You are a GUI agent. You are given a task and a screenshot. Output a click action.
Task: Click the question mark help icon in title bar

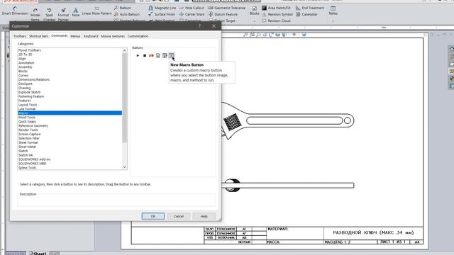[x=199, y=26]
